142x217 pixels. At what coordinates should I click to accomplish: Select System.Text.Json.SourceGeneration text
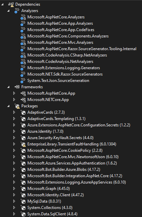tap(58, 81)
